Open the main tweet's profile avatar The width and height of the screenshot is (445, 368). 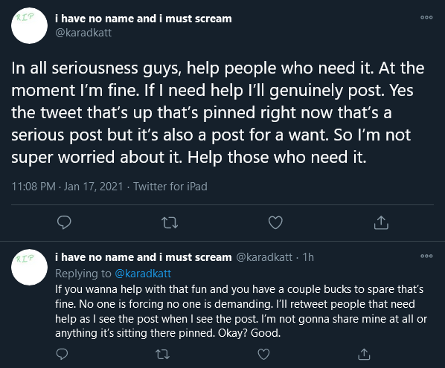click(29, 25)
